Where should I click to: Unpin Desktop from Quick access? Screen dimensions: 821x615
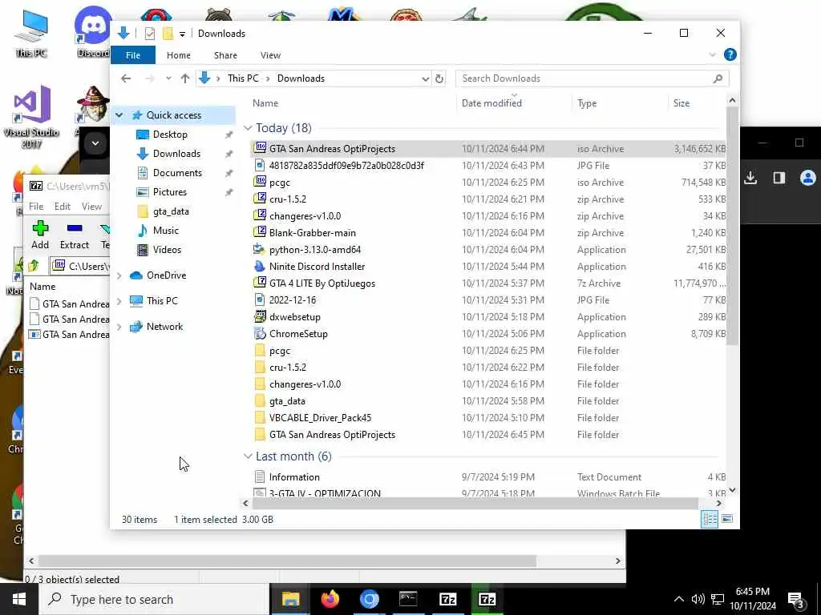click(229, 135)
